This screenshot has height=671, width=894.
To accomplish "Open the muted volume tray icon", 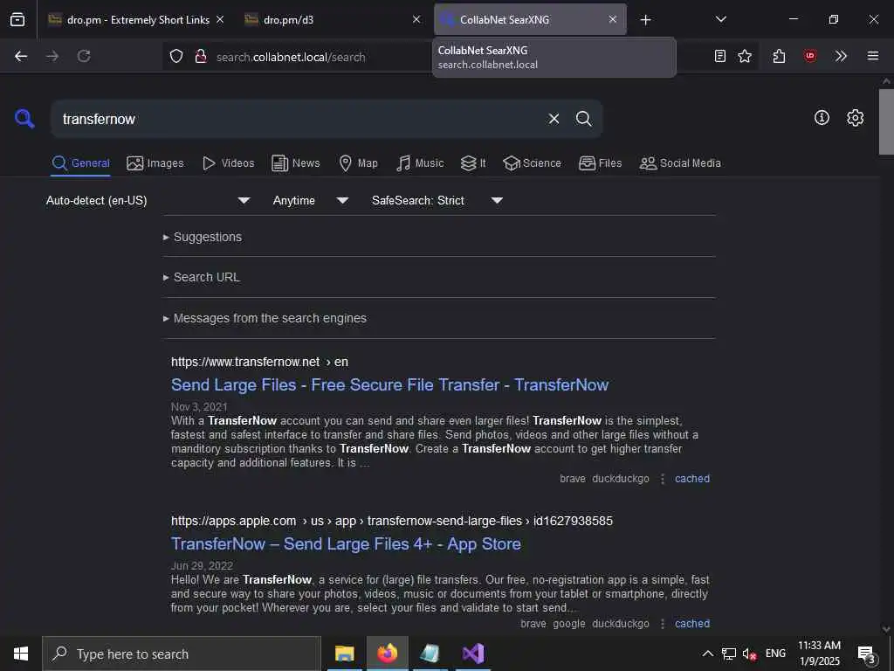I will tap(748, 654).
